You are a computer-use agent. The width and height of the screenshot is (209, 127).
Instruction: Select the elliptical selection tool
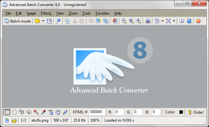(14, 112)
